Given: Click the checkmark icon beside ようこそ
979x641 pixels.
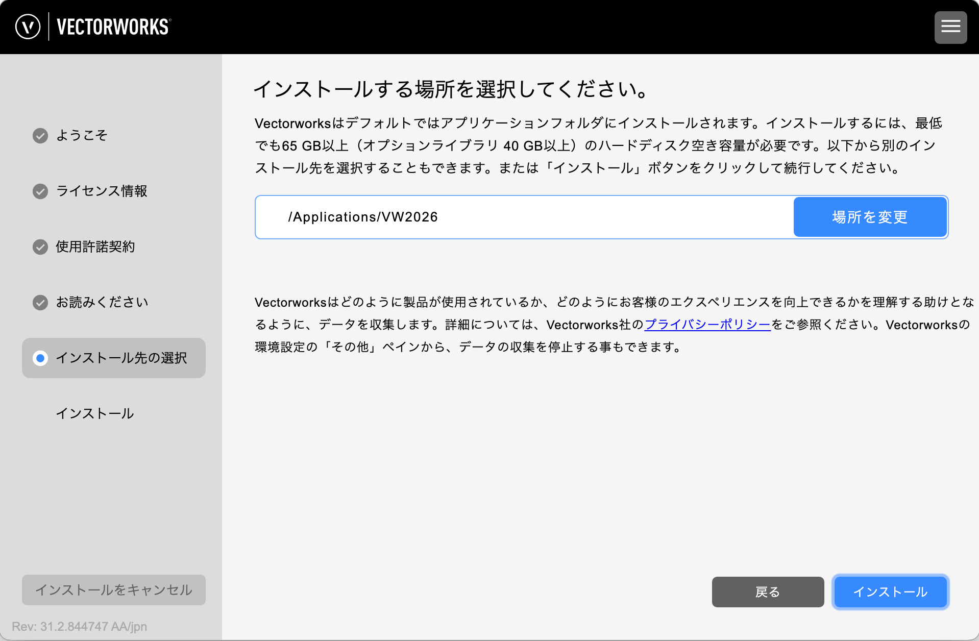Looking at the screenshot, I should pyautogui.click(x=40, y=136).
